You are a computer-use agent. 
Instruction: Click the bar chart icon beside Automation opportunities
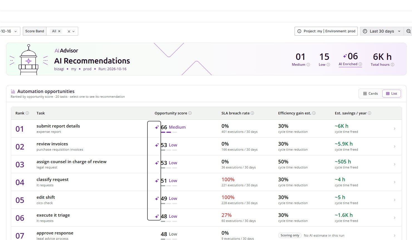[13, 91]
